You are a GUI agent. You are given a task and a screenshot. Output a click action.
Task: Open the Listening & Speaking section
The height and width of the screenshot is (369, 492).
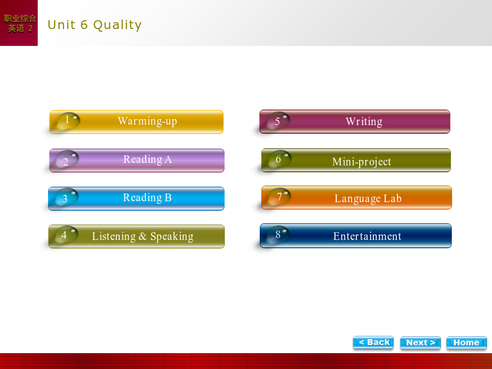click(136, 236)
